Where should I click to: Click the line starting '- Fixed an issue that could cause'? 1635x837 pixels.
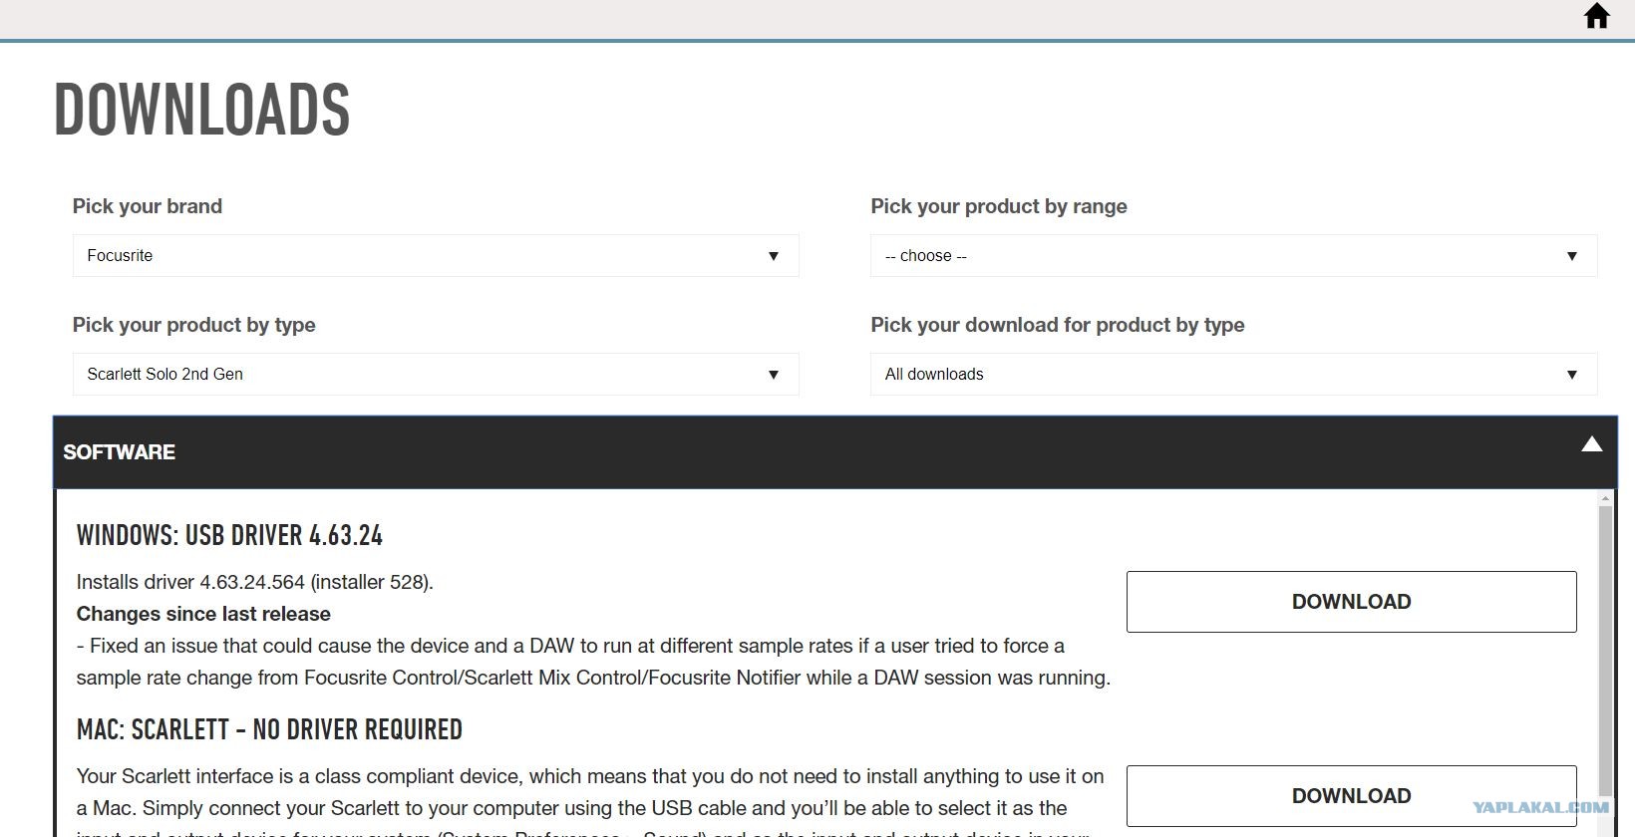point(570,646)
